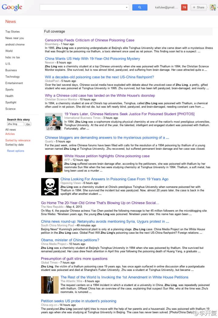This screenshot has width=218, height=318.
Task: Open the android chrome section
Action: pyautogui.click(x=15, y=44)
